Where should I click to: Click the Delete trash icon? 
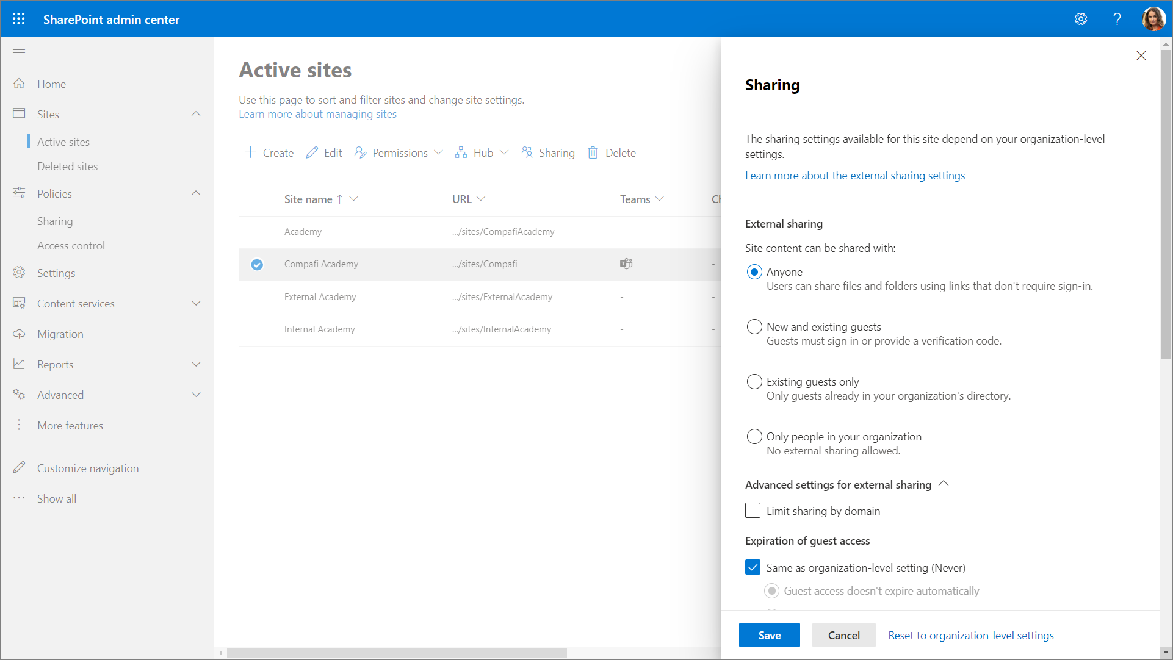(x=593, y=152)
